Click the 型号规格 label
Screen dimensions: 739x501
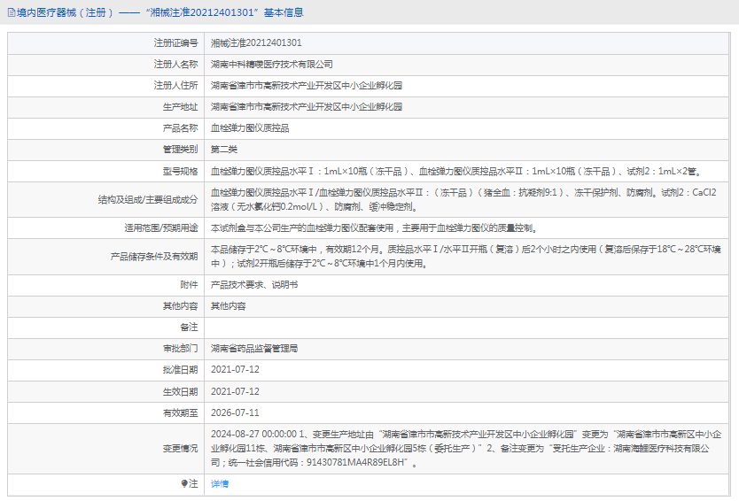click(x=181, y=172)
